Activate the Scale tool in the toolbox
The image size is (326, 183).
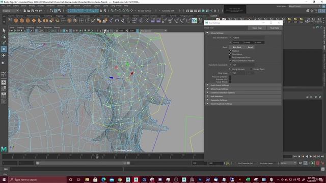pos(3,63)
